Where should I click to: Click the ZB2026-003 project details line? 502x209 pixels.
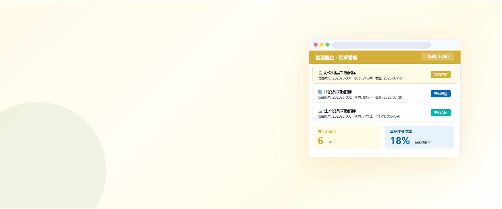[x=359, y=116]
